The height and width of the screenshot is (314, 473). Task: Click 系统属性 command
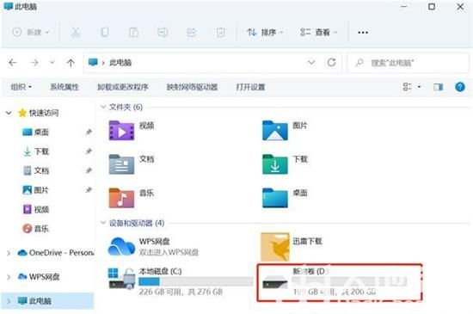pos(64,87)
